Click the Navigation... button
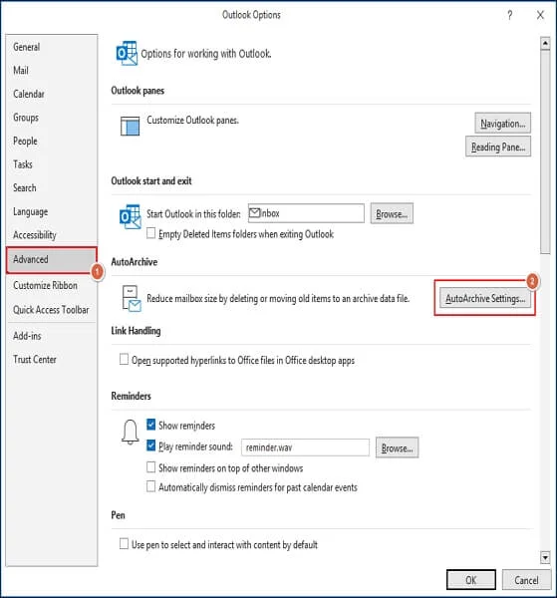557x598 pixels. coord(502,124)
